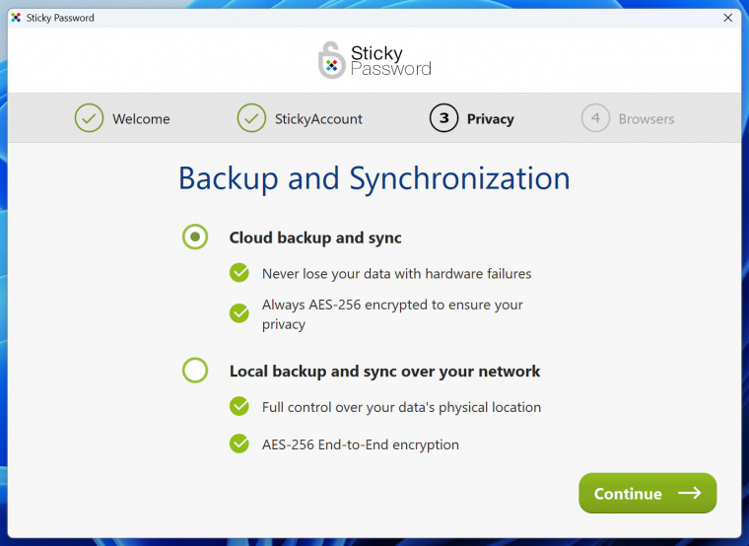Screen dimensions: 749x546
Task: Click the Sticky Password title bar app icon
Action: tap(16, 18)
